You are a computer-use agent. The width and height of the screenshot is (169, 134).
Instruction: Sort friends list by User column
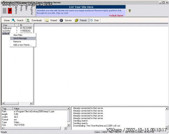pyautogui.click(x=8, y=25)
